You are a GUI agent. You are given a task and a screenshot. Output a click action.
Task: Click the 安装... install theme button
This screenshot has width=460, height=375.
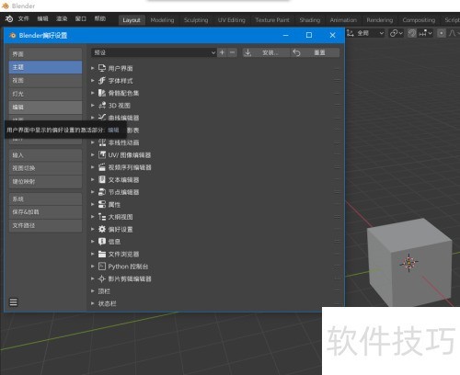(x=266, y=52)
